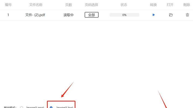Click the 文件名称 column header
Image resolution: width=193 pixels, height=108 pixels.
(x=36, y=5)
